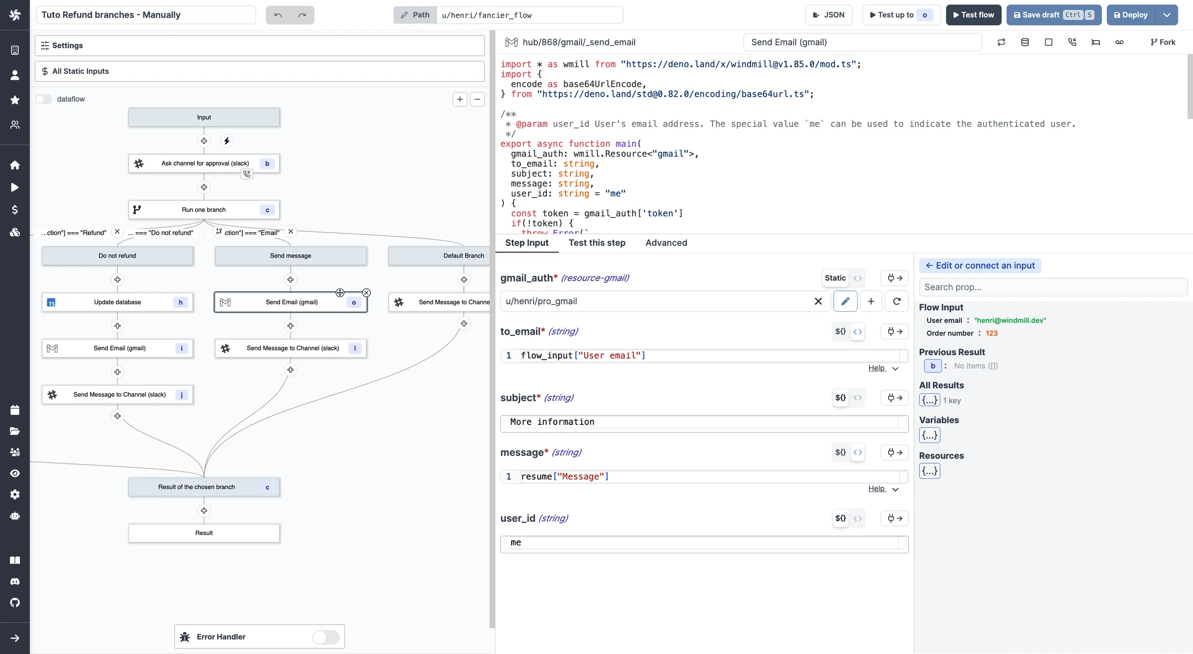
Task: Enable Static input mode for gmail_auth
Action: pyautogui.click(x=836, y=278)
